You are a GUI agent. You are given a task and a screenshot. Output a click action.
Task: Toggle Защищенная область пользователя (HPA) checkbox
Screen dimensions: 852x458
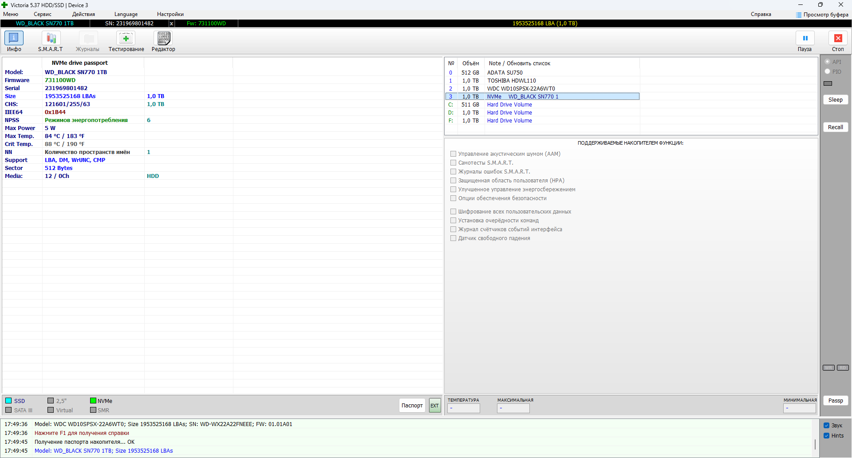click(454, 181)
